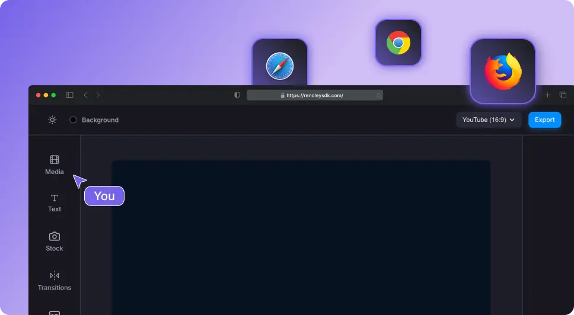Go back with browser back arrow
Viewport: 574px width, 315px height.
pos(85,95)
